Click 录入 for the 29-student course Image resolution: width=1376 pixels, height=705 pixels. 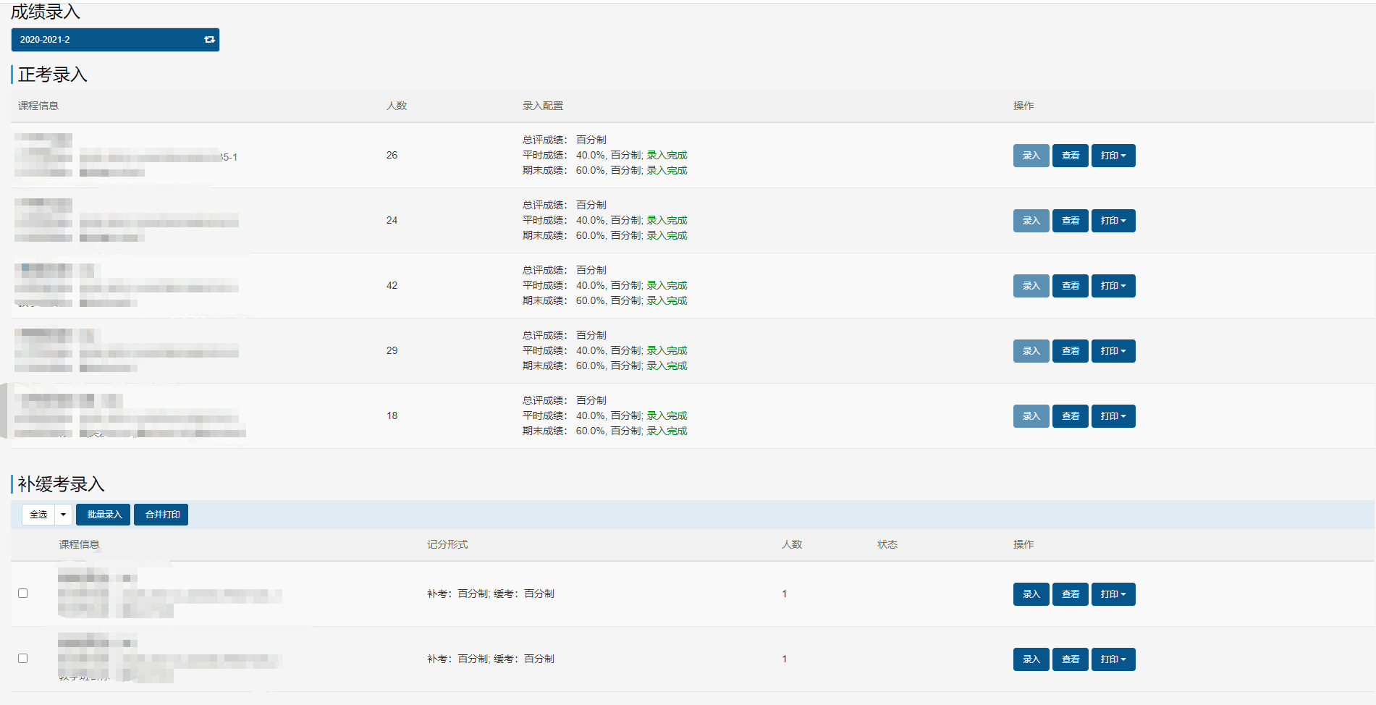1031,351
